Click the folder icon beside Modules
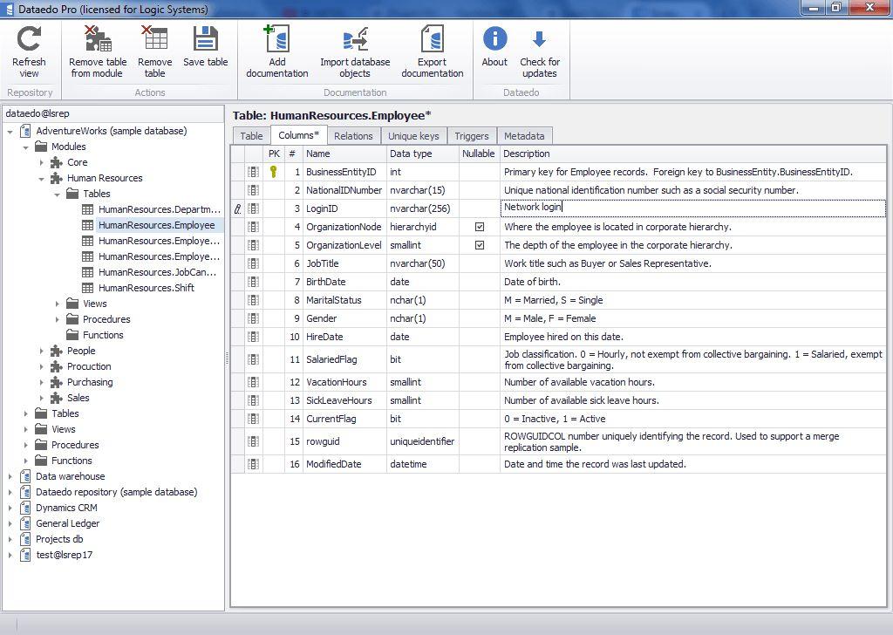893x635 pixels. tap(41, 147)
